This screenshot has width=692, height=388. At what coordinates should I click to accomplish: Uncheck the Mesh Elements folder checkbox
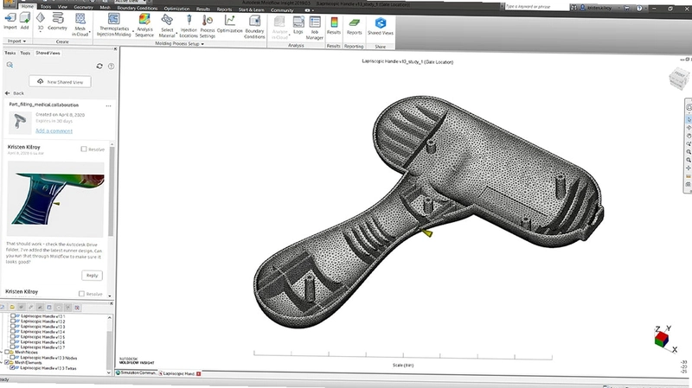point(7,362)
